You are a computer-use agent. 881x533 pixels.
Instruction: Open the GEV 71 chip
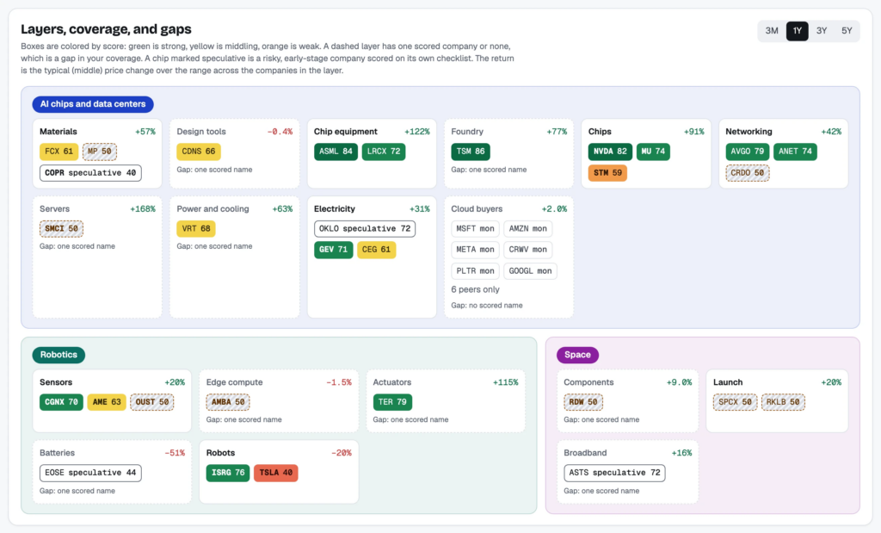(333, 250)
